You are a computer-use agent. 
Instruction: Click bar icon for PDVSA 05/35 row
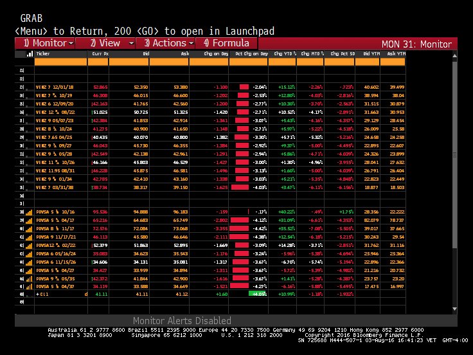(x=29, y=279)
